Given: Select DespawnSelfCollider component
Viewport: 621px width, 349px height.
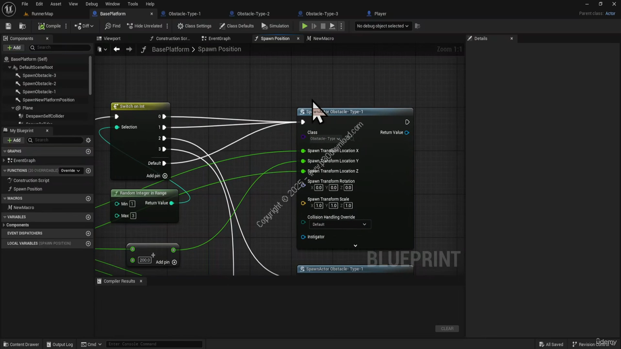Looking at the screenshot, I should point(45,116).
